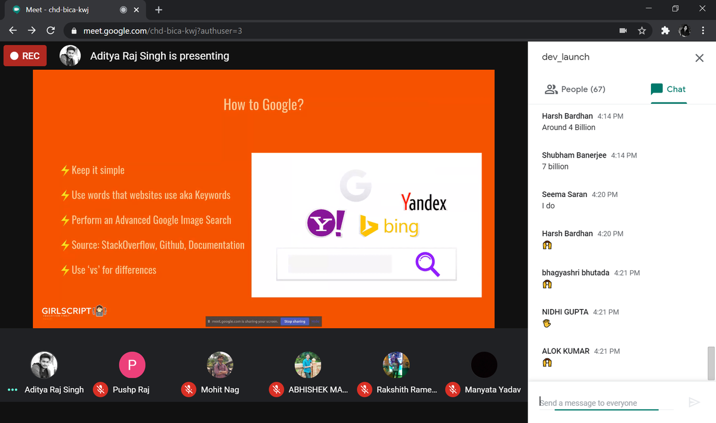Click ABHISHEK MA's muted microphone icon

(276, 390)
